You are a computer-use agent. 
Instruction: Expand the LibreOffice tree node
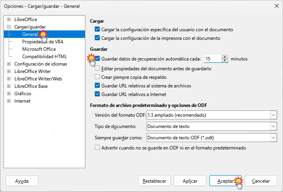(9, 20)
